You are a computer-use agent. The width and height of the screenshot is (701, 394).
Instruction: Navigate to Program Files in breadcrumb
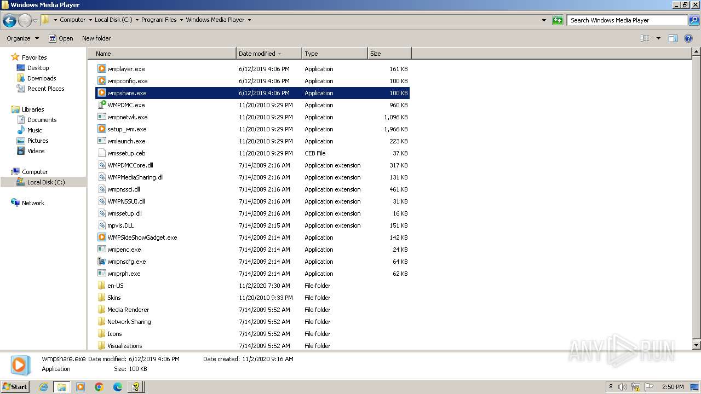[x=159, y=20]
